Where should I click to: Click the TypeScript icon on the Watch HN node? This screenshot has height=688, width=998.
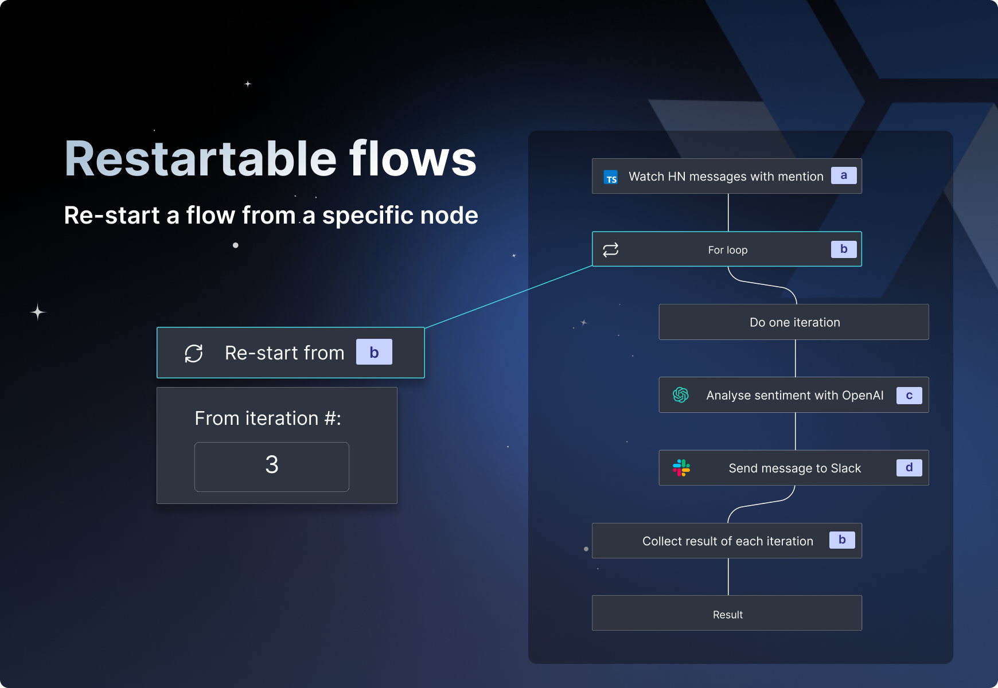[611, 176]
